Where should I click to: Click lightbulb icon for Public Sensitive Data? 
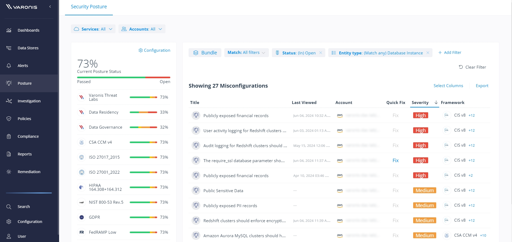(196, 191)
